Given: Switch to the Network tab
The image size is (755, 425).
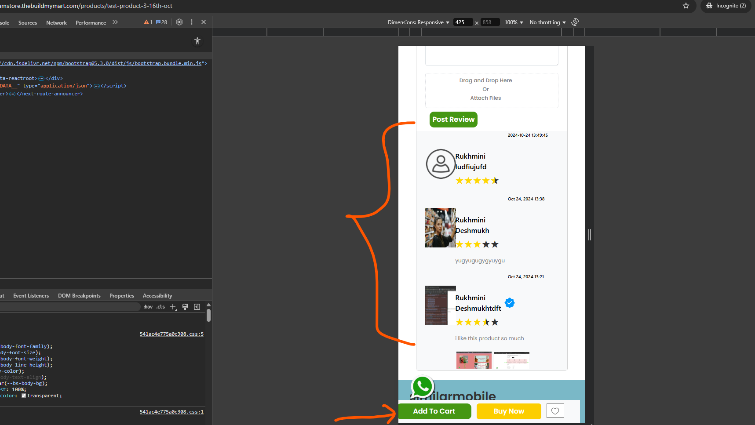Looking at the screenshot, I should click(x=56, y=23).
